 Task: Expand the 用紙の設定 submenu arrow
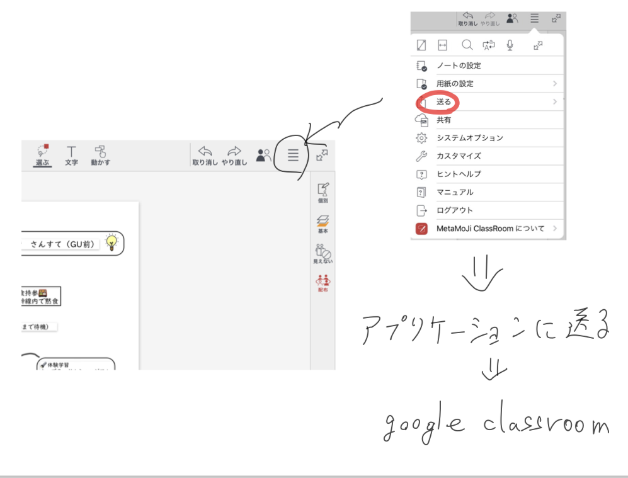(x=555, y=84)
